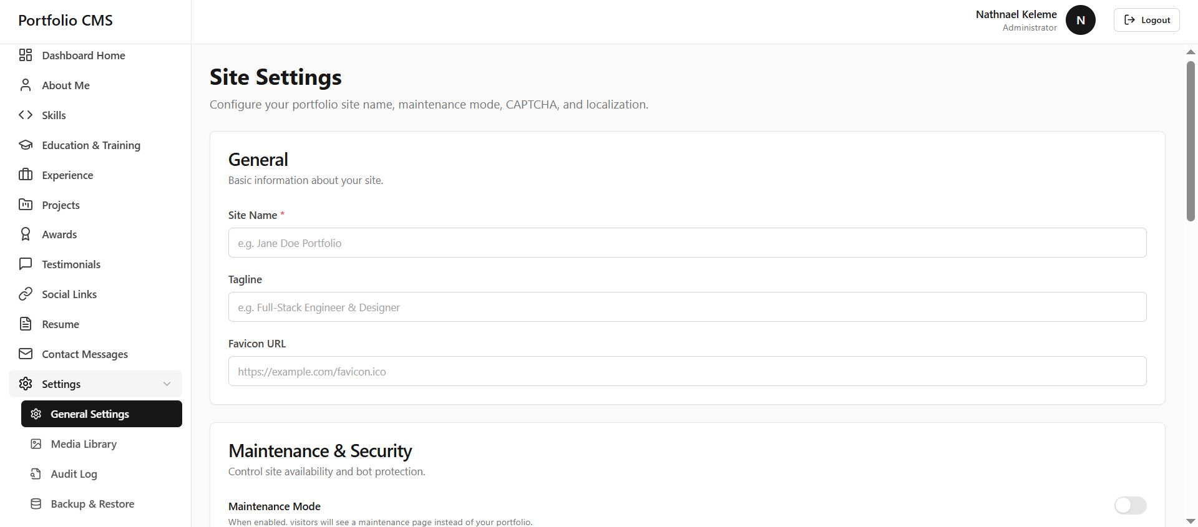Click the Contact Messages envelope icon
This screenshot has height=527, width=1198.
[26, 354]
